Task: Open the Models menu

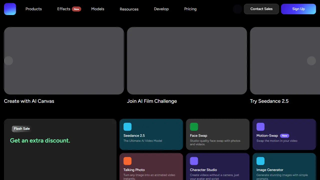Action: pos(98,9)
